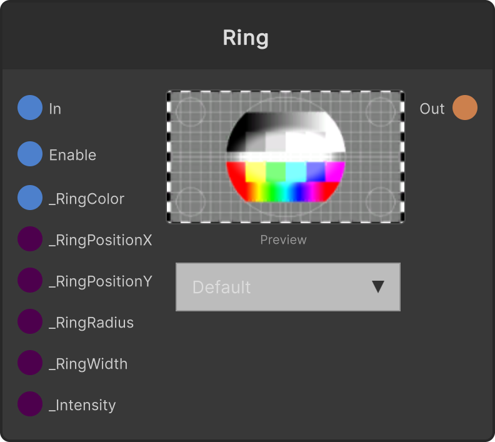Click the test pattern preview thumbnail

[x=286, y=157]
